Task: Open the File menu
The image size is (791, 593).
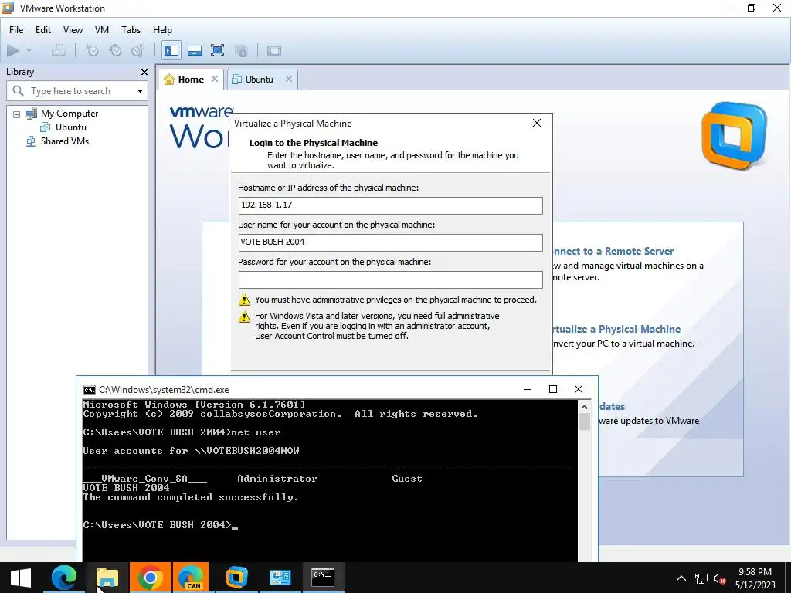Action: (x=16, y=30)
